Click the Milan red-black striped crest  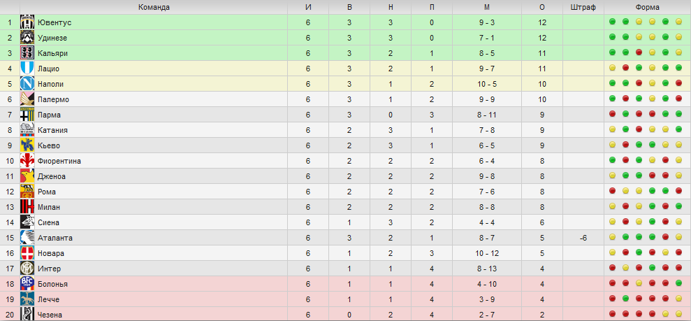pyautogui.click(x=27, y=207)
